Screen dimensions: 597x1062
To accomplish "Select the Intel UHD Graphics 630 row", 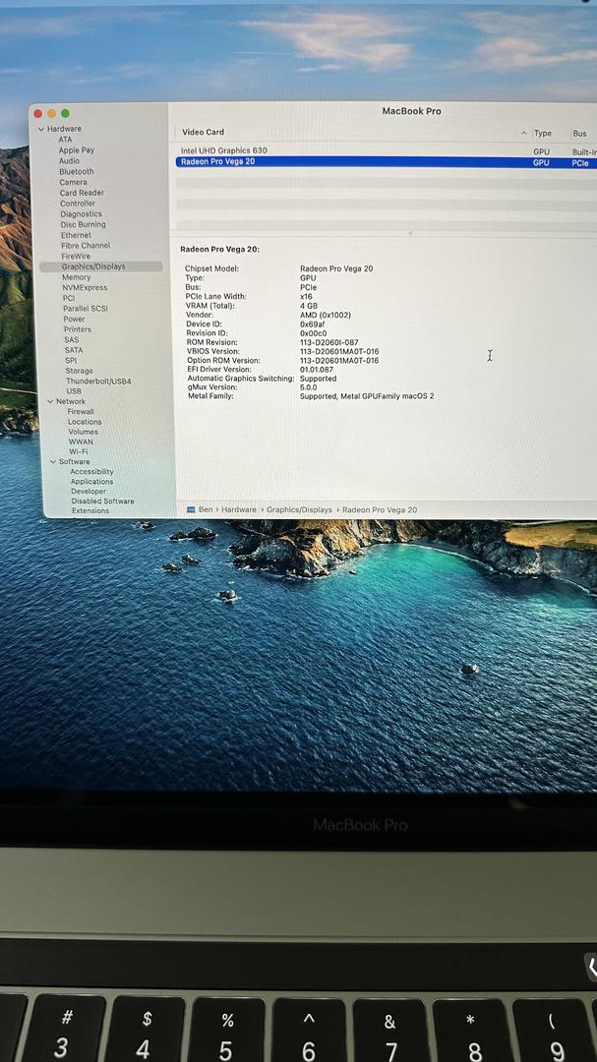I will tap(387, 151).
